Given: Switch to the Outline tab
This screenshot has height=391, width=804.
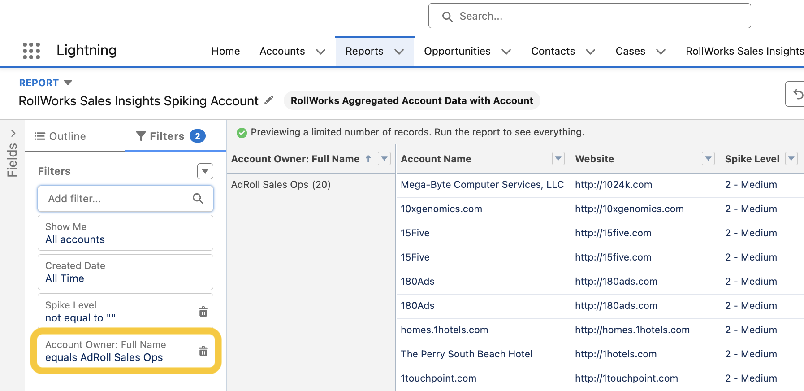Looking at the screenshot, I should [61, 136].
